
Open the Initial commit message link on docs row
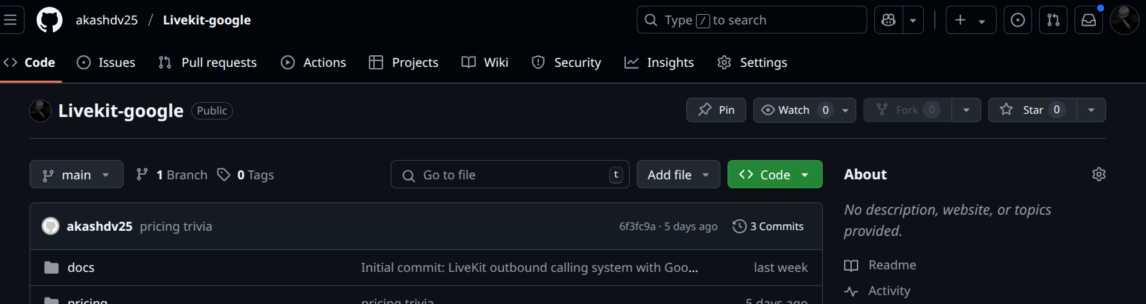coord(529,267)
